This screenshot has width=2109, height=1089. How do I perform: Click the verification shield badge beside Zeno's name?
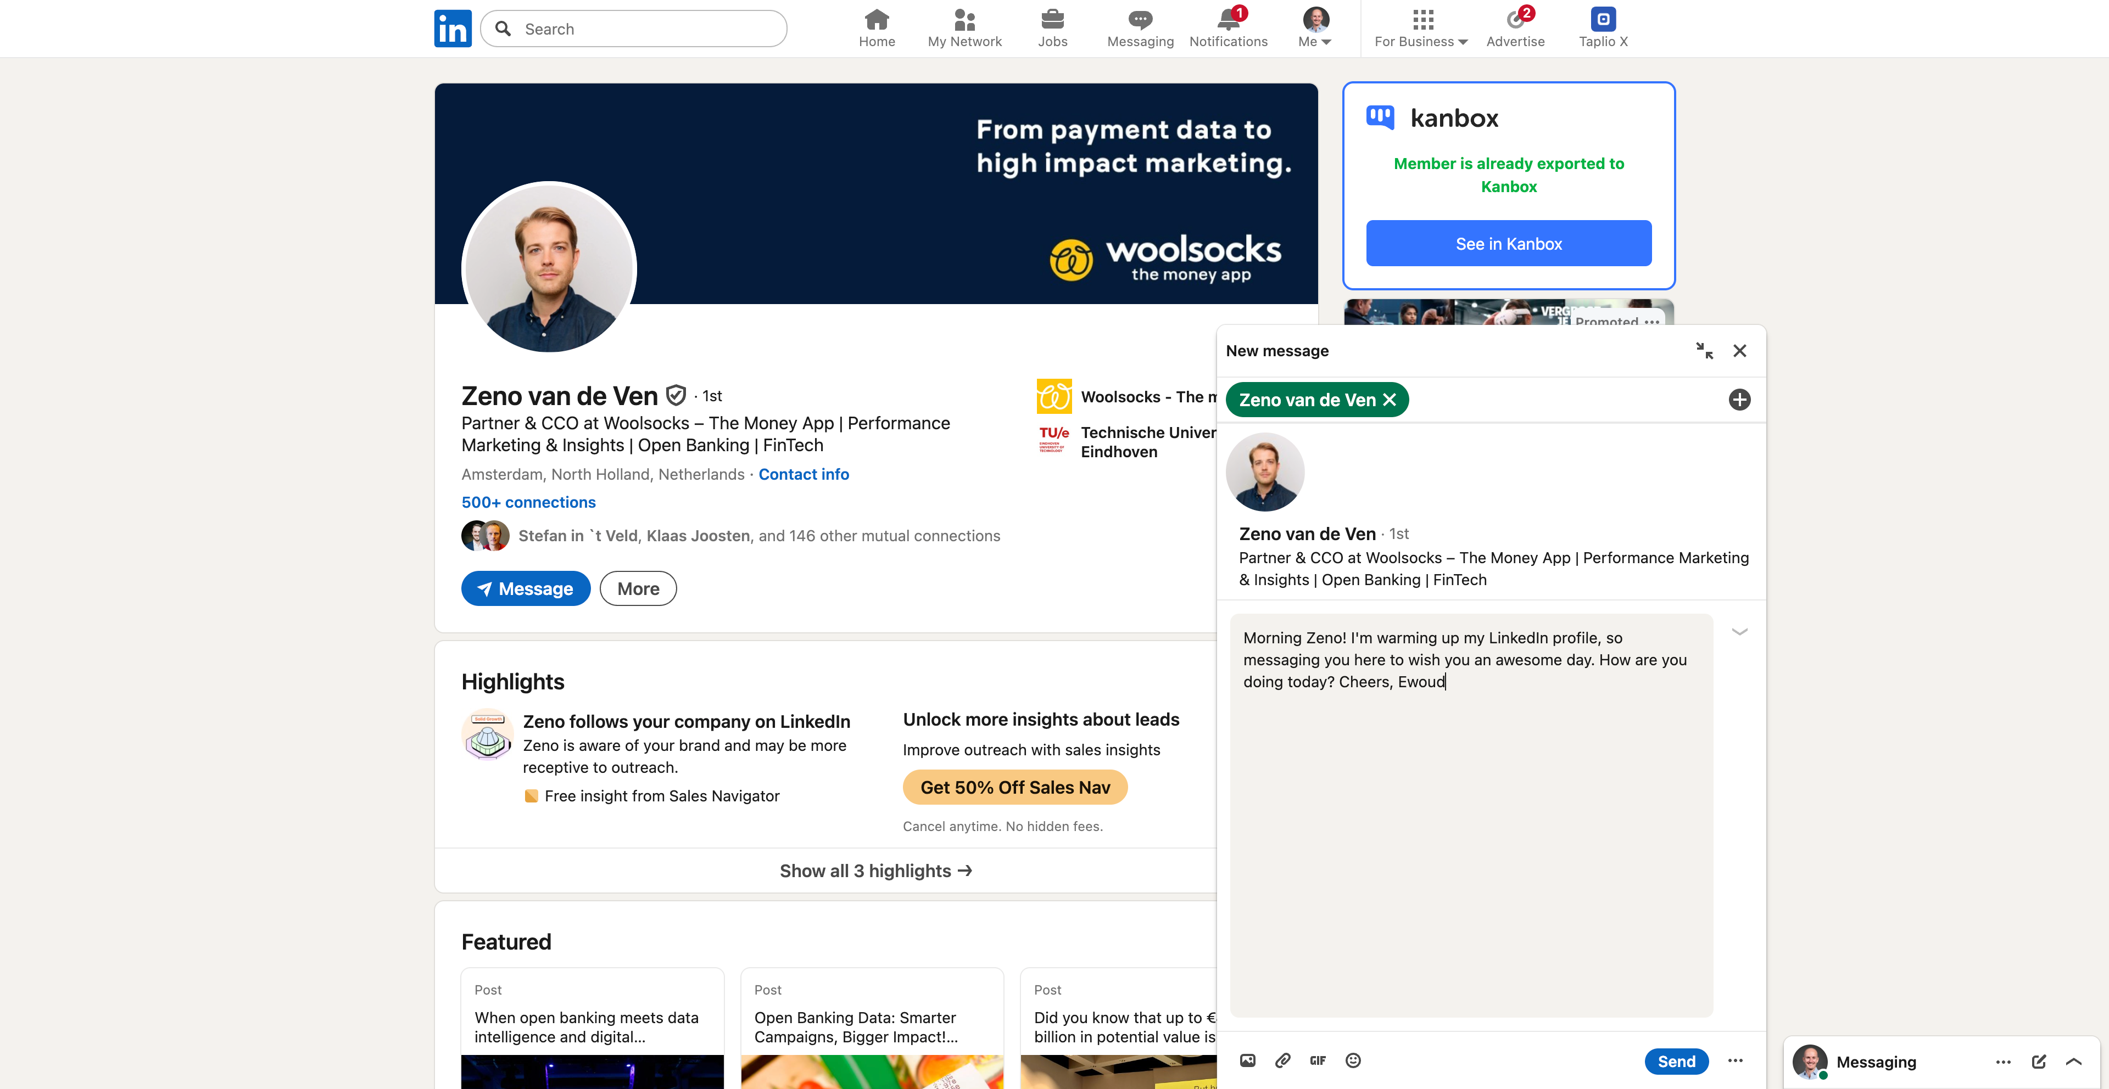tap(676, 395)
